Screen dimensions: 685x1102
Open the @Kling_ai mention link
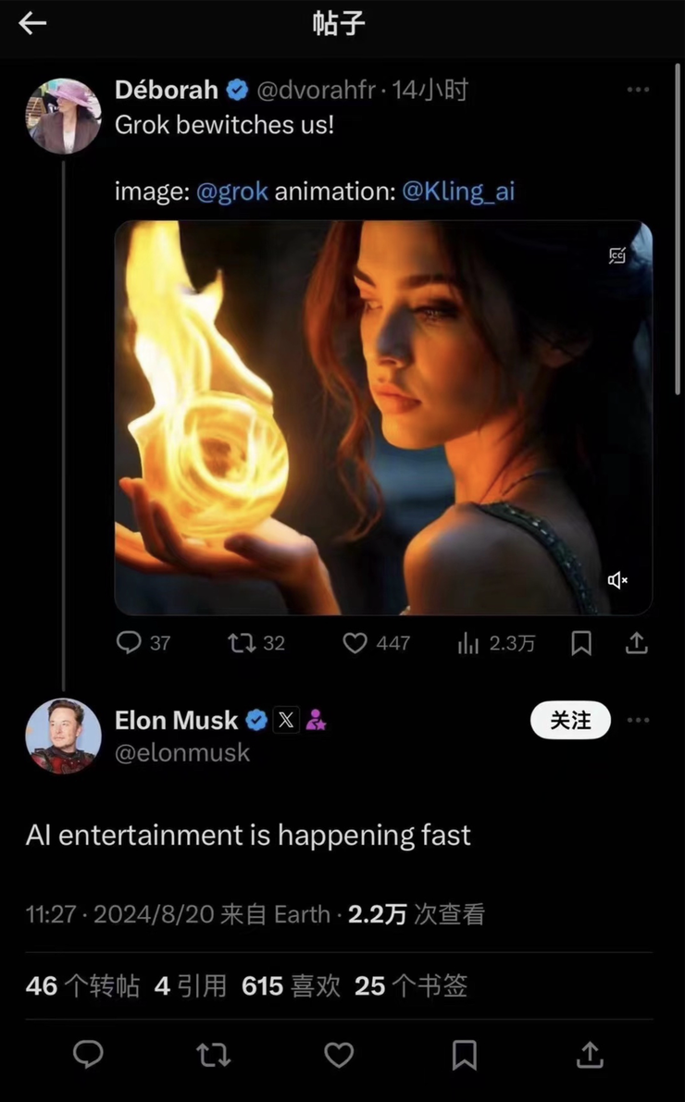coord(458,192)
